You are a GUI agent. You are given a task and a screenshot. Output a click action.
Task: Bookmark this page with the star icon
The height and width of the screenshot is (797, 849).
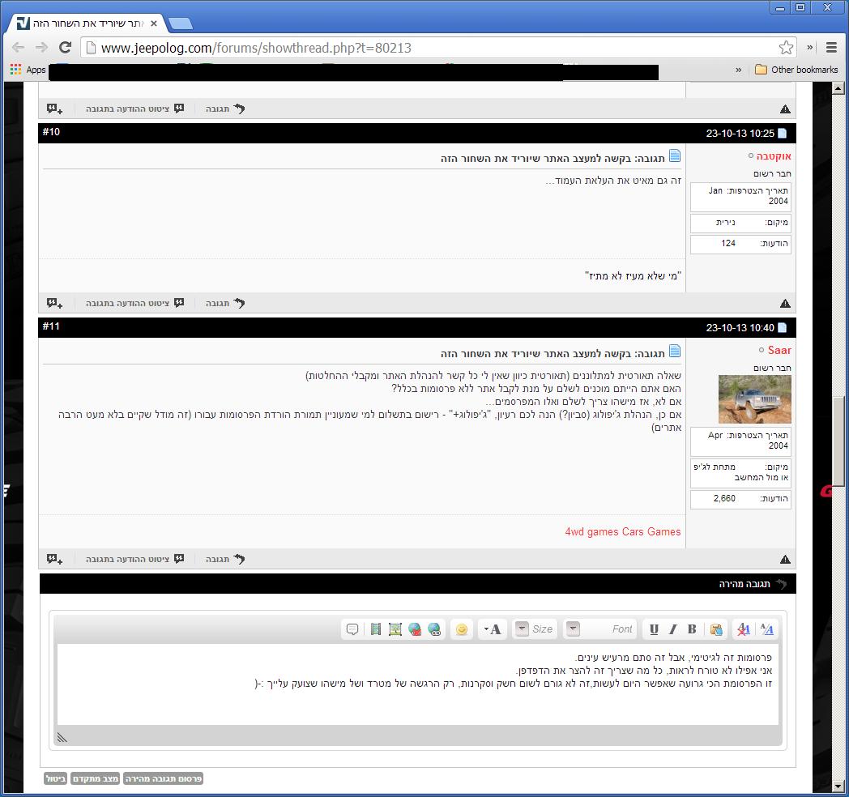coord(786,48)
